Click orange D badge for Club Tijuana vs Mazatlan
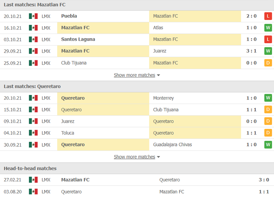 (268, 63)
